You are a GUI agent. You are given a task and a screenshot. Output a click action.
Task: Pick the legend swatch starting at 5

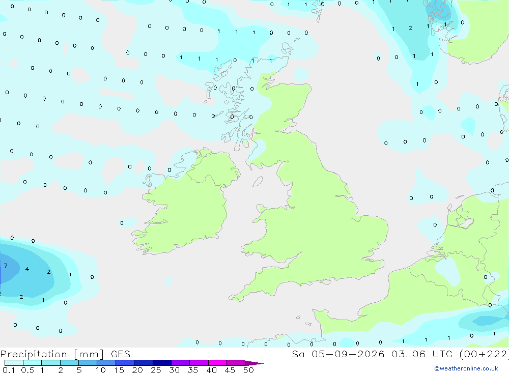(x=88, y=363)
